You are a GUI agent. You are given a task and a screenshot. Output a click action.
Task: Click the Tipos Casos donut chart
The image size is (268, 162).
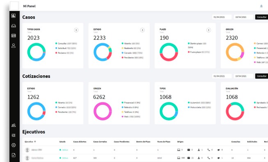tap(36, 52)
